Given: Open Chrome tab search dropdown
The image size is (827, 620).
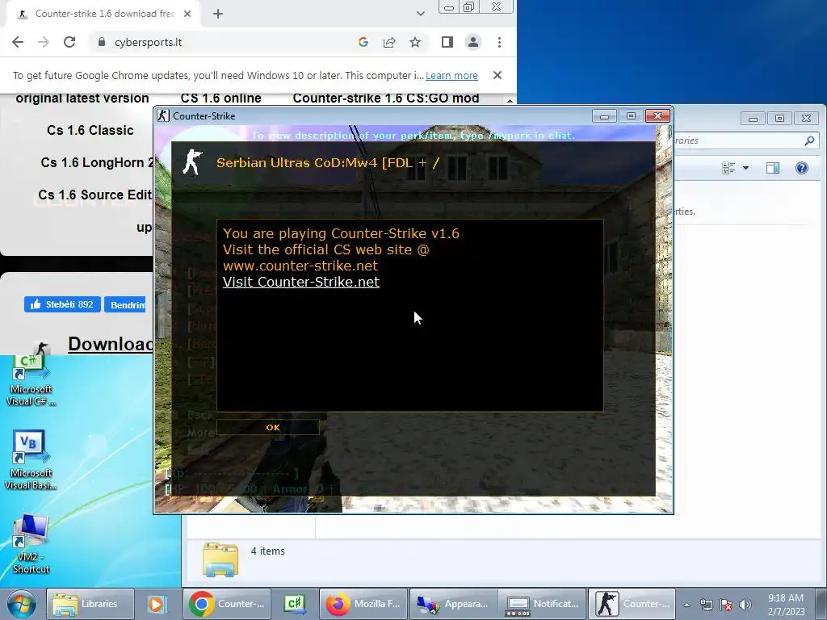Looking at the screenshot, I should (x=420, y=14).
